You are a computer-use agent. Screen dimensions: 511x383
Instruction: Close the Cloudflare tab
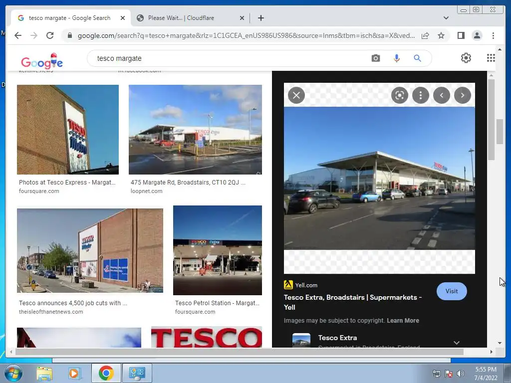(242, 18)
